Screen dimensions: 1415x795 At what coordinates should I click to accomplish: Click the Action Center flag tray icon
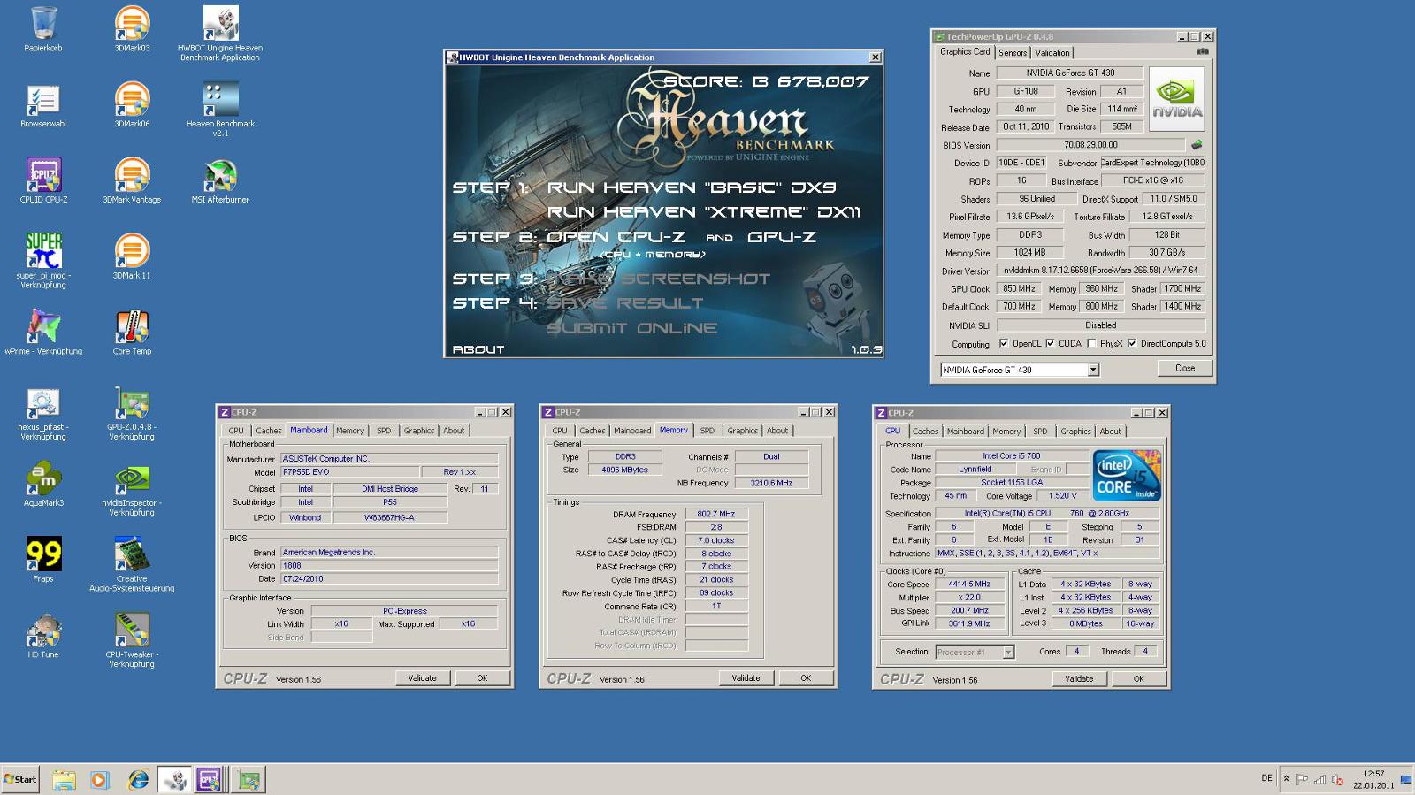[x=1302, y=779]
